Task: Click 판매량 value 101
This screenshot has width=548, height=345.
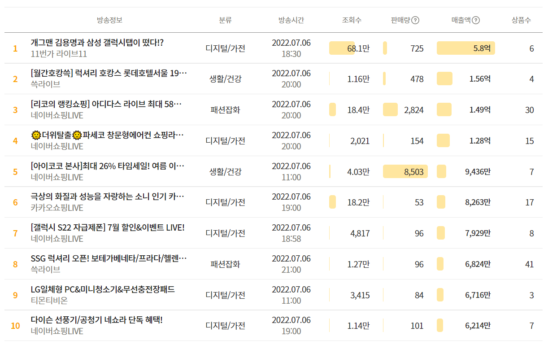Action: (x=417, y=326)
